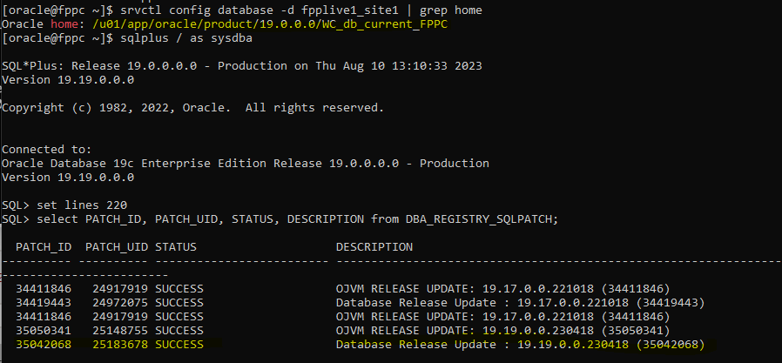Click the SUCCESS status in the last row
The height and width of the screenshot is (363, 782).
point(179,345)
